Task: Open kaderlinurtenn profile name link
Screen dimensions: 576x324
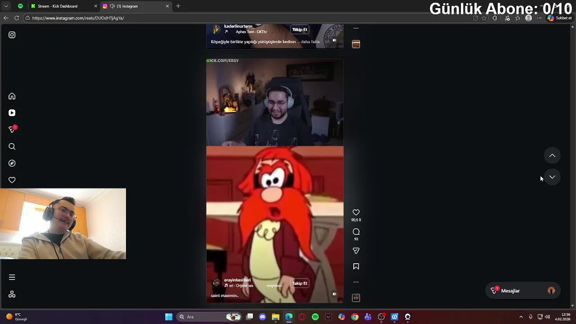Action: pyautogui.click(x=239, y=26)
